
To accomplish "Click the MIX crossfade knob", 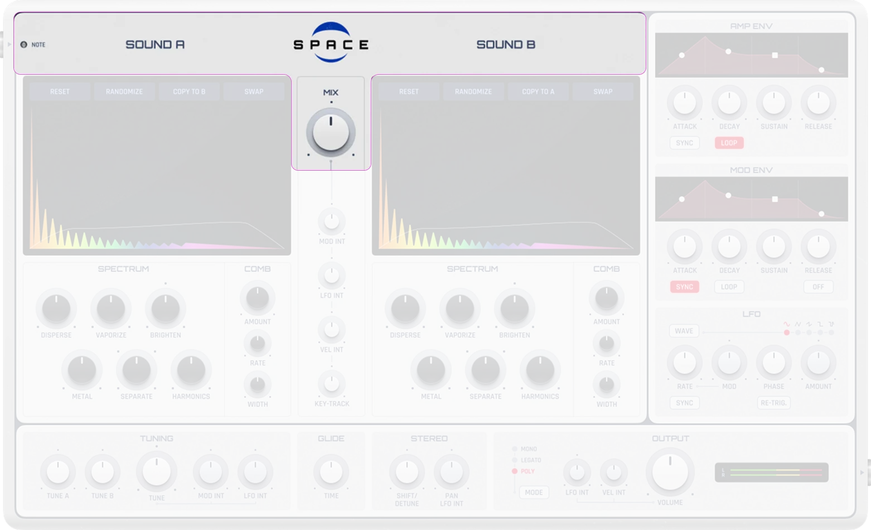I will [331, 132].
